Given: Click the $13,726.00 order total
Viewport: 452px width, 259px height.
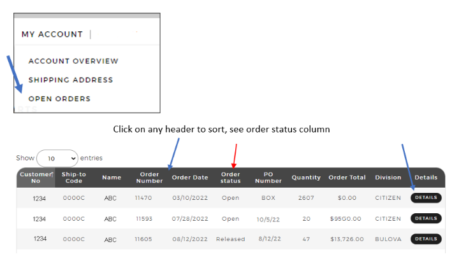Looking at the screenshot, I should (347, 239).
